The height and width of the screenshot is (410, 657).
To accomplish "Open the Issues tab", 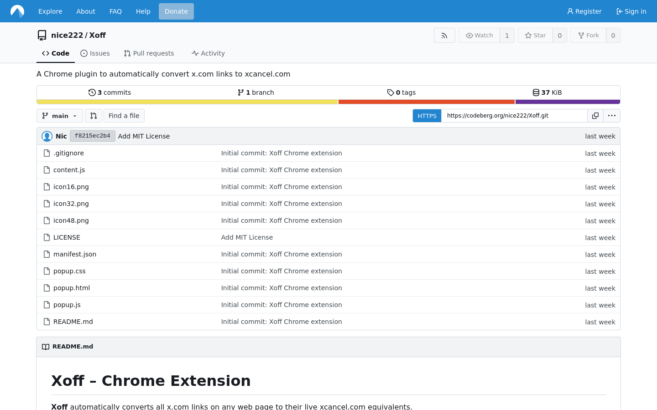I will (x=95, y=53).
